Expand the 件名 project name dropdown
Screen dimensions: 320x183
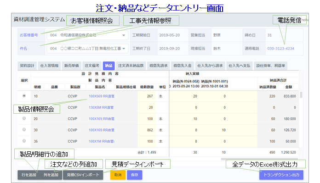pyautogui.click(x=87, y=49)
